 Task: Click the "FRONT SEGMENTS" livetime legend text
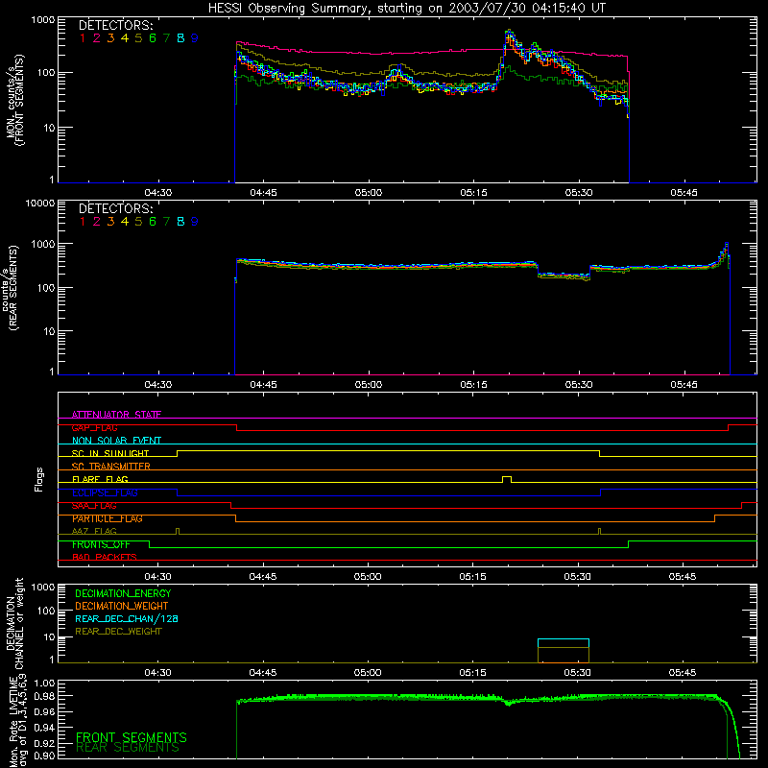[132, 737]
